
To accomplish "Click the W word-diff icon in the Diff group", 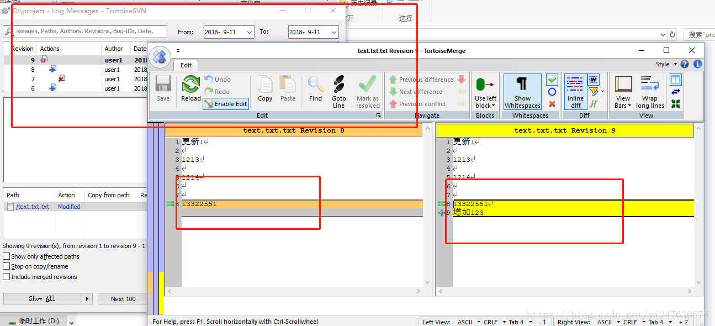I will point(594,80).
